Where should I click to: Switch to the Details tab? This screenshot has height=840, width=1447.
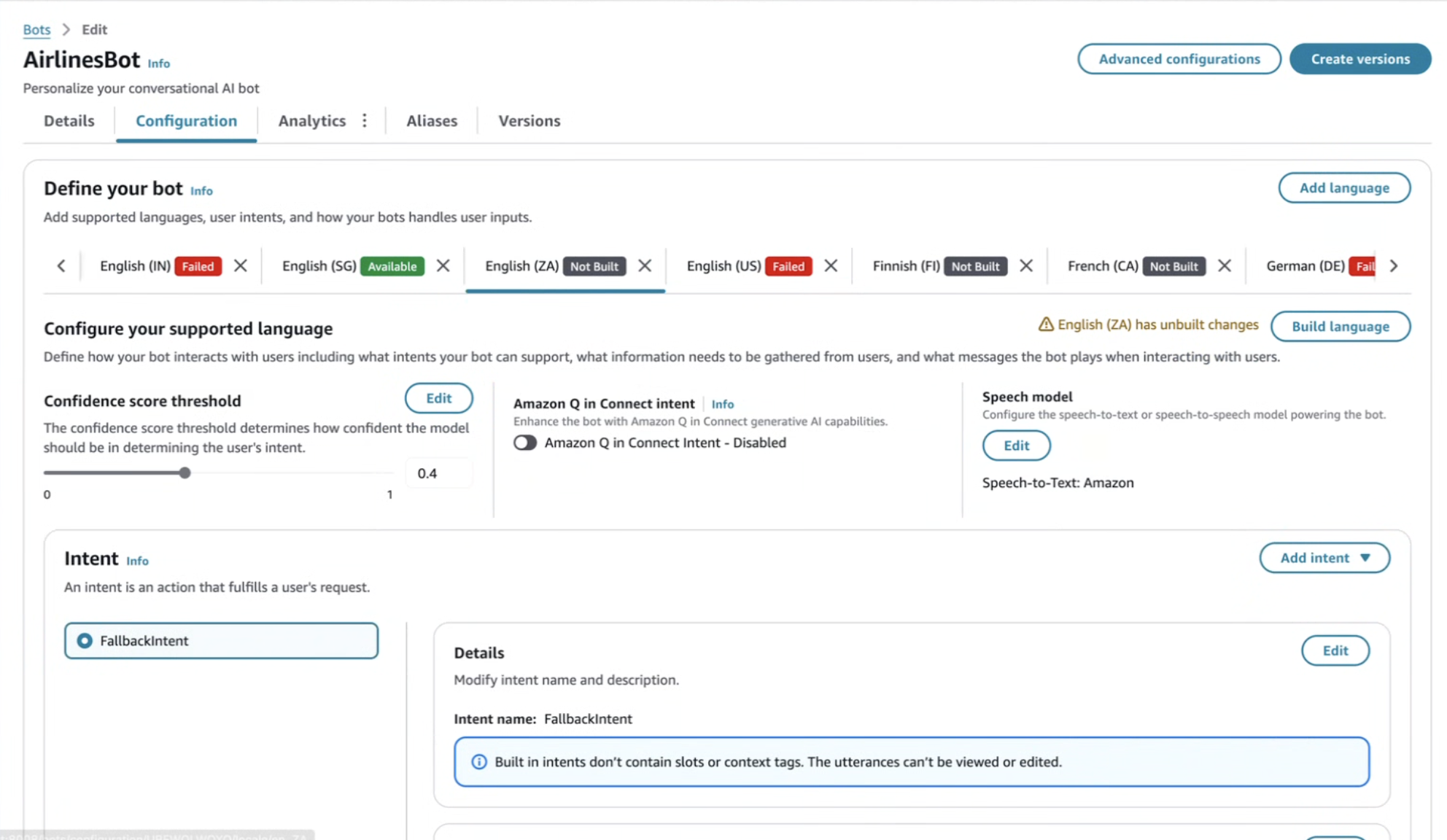tap(69, 120)
